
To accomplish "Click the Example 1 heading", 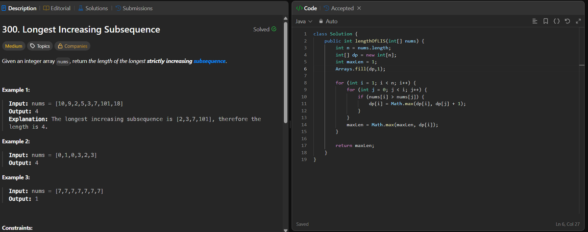I will [16, 91].
